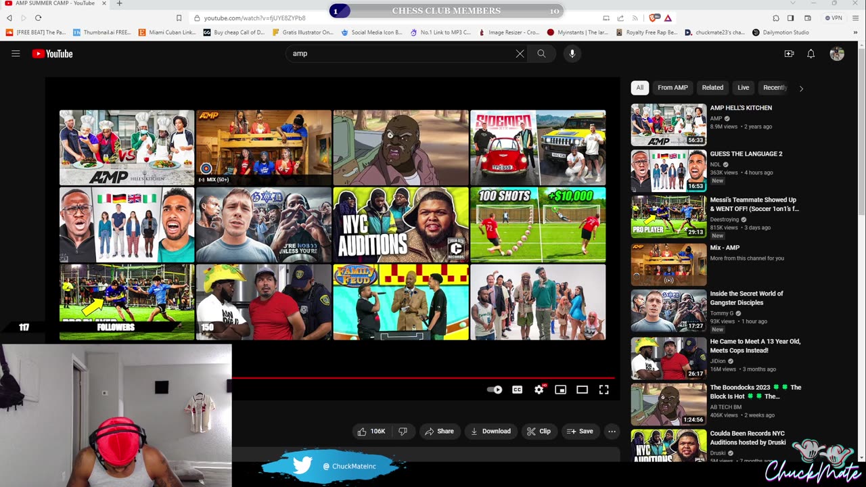
Task: Create a Clip of this video
Action: point(539,432)
